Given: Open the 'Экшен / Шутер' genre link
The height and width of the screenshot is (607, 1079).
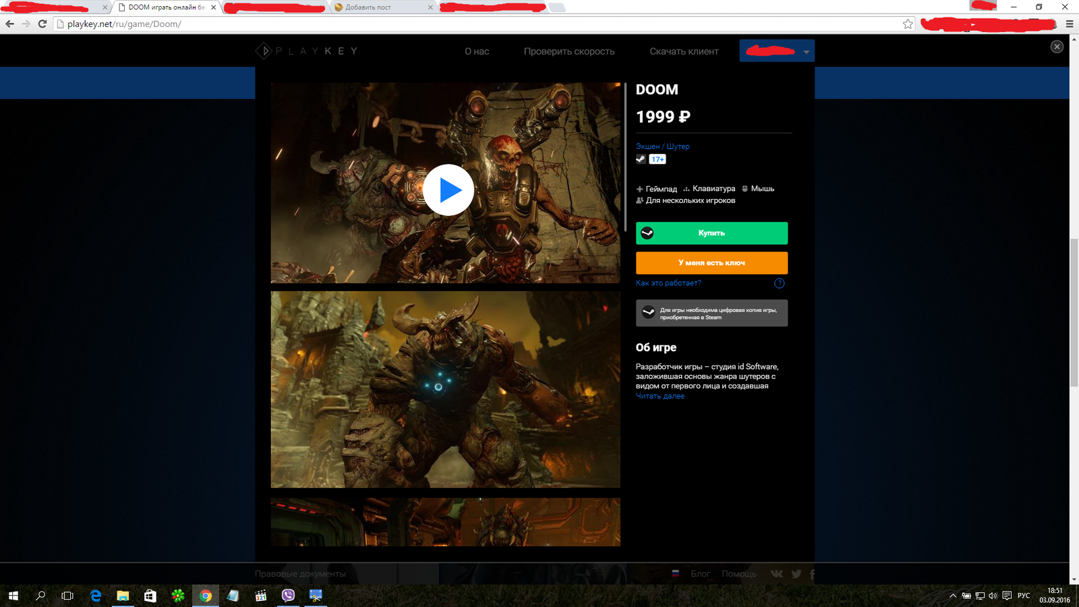Looking at the screenshot, I should tap(662, 146).
